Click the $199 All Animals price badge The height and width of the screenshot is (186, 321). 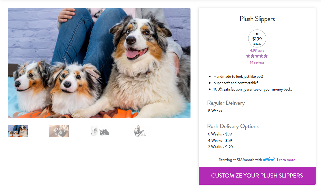point(257,39)
